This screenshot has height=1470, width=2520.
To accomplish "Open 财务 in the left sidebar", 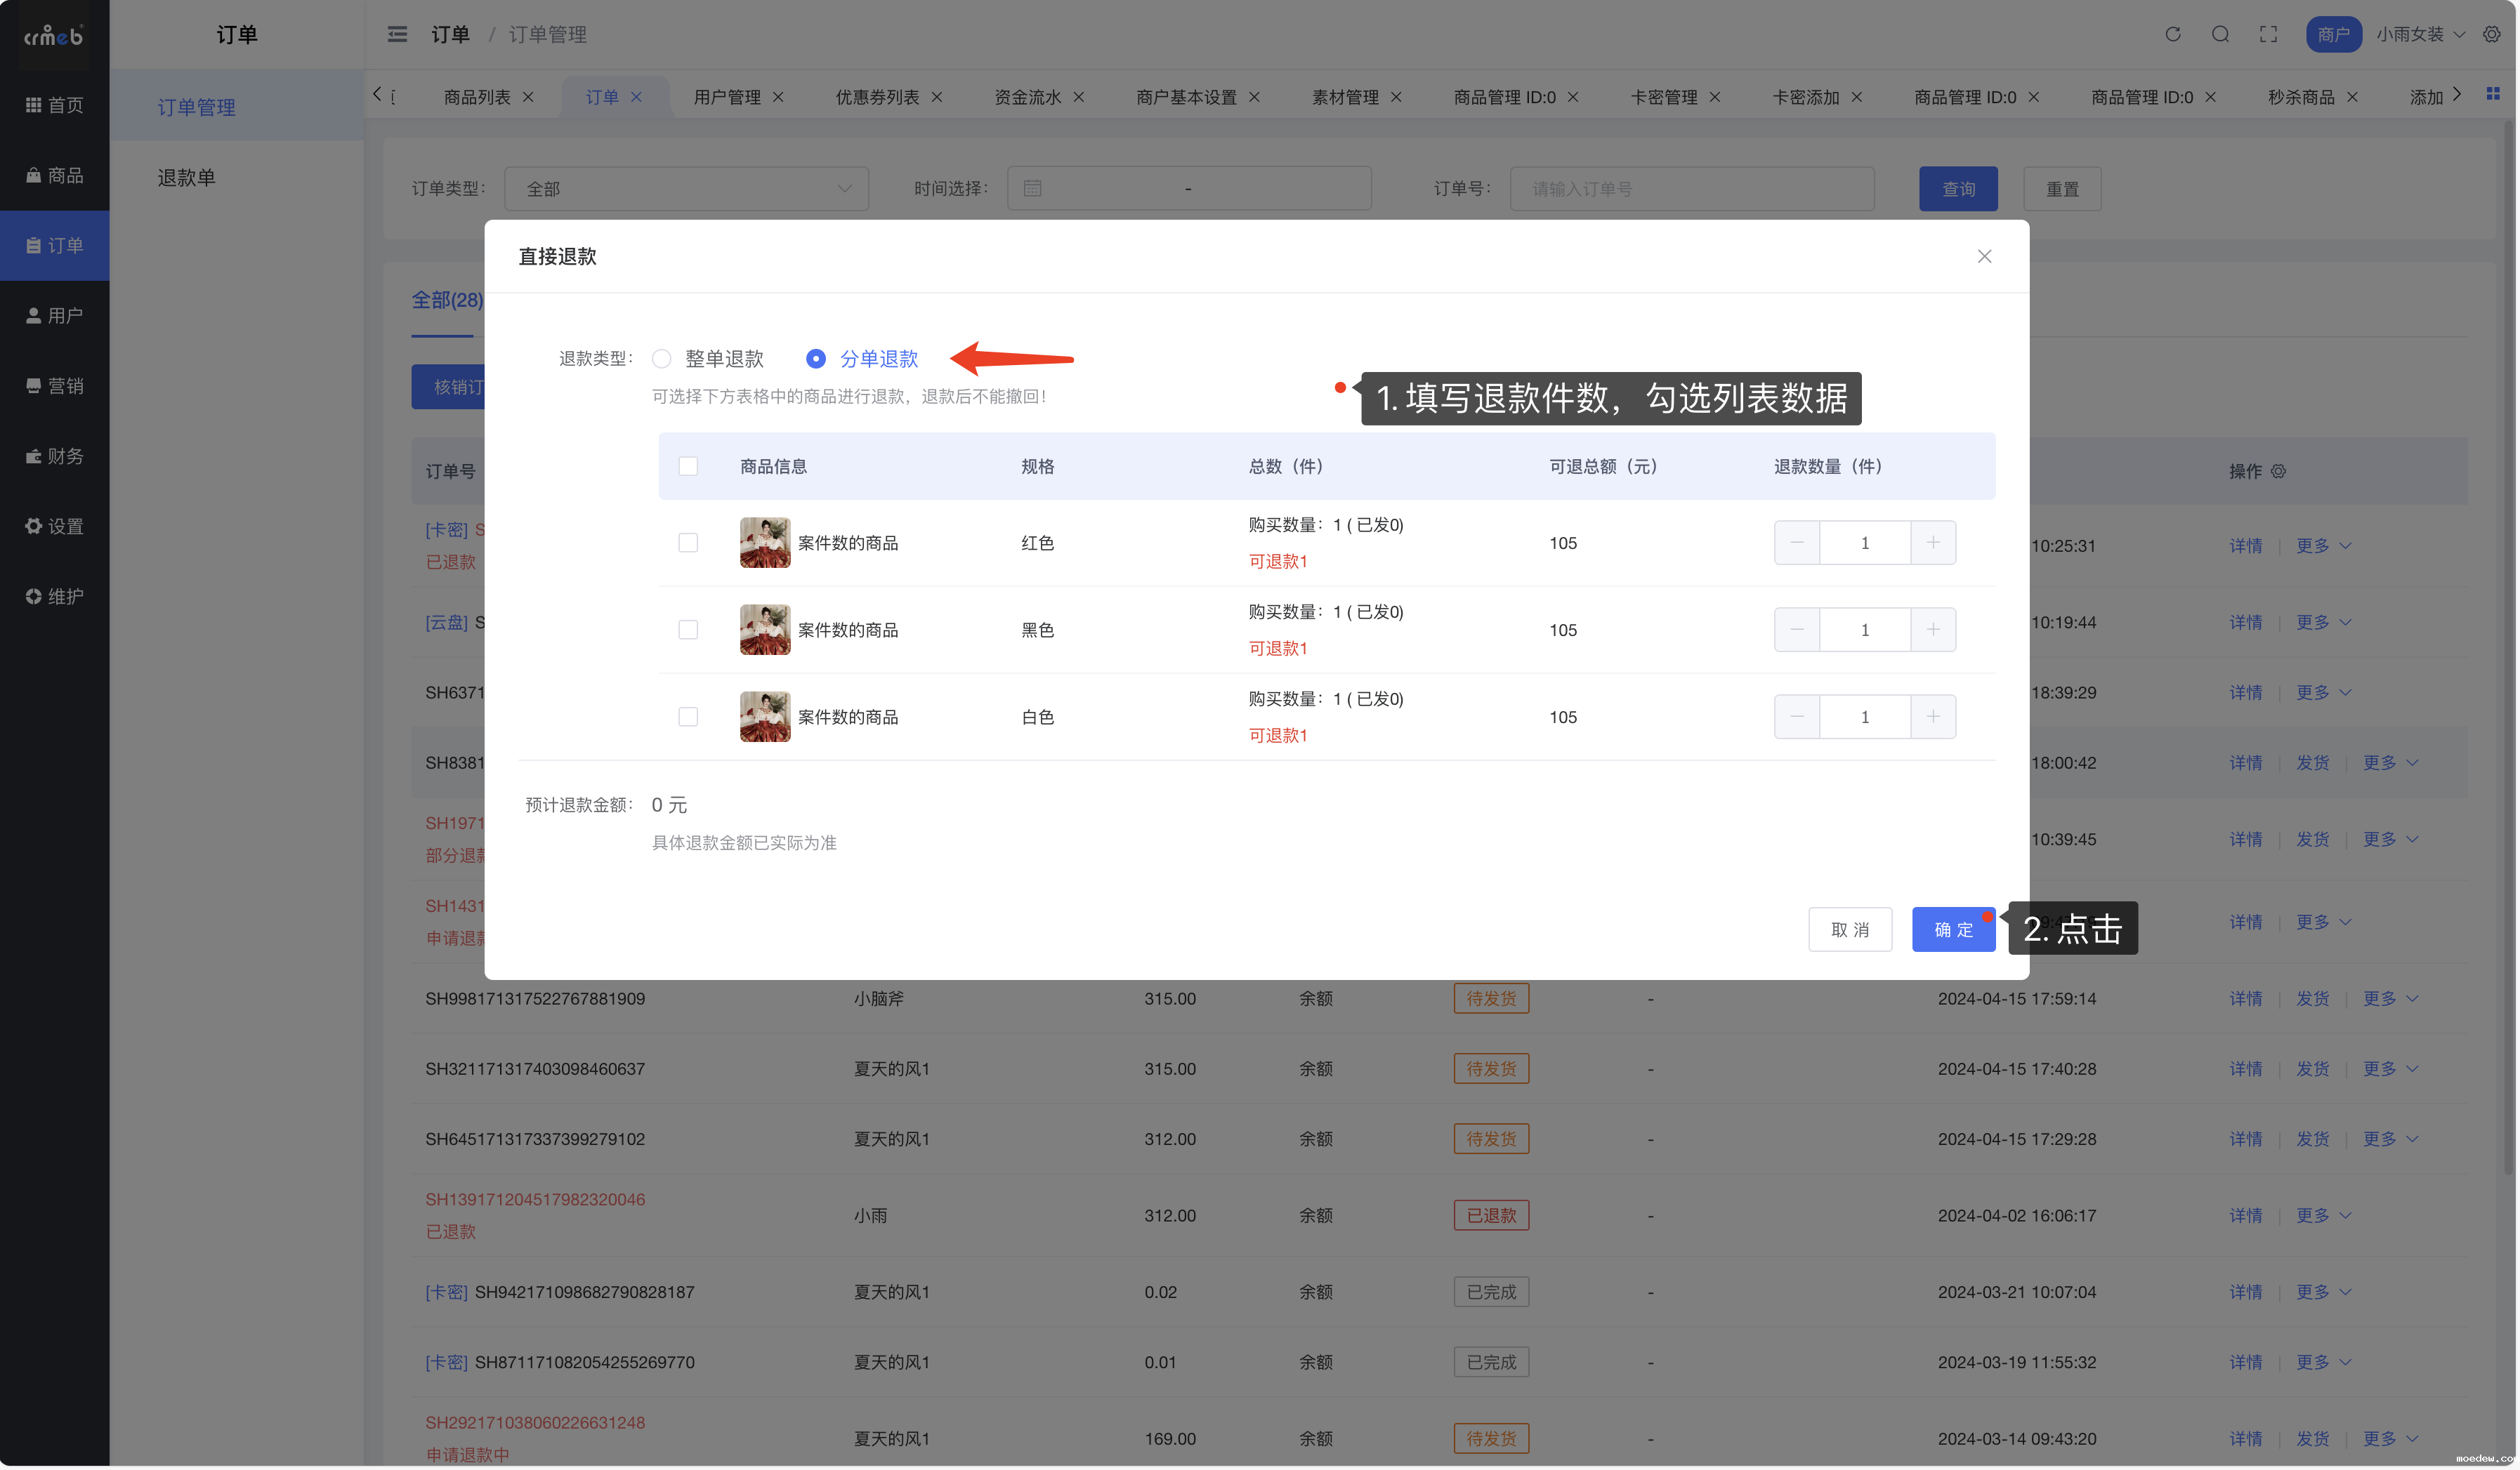I will [55, 457].
